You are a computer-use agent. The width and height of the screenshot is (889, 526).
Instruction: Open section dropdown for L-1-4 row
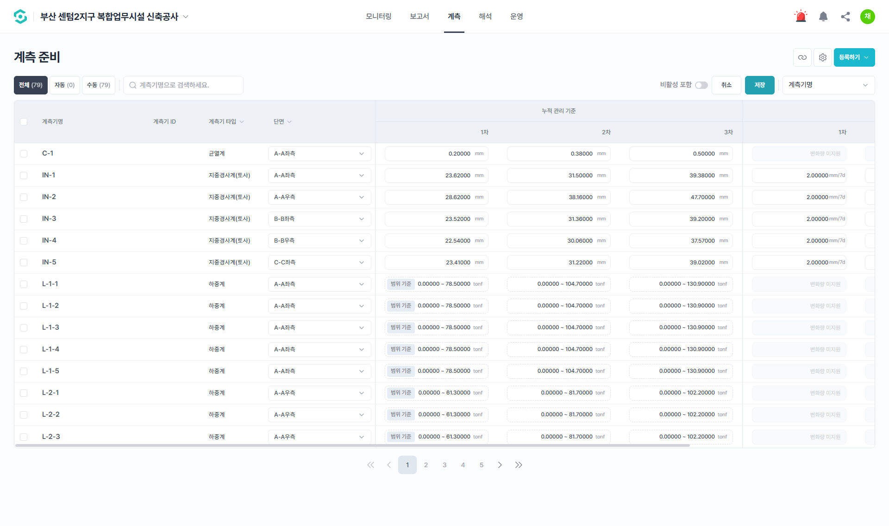319,350
